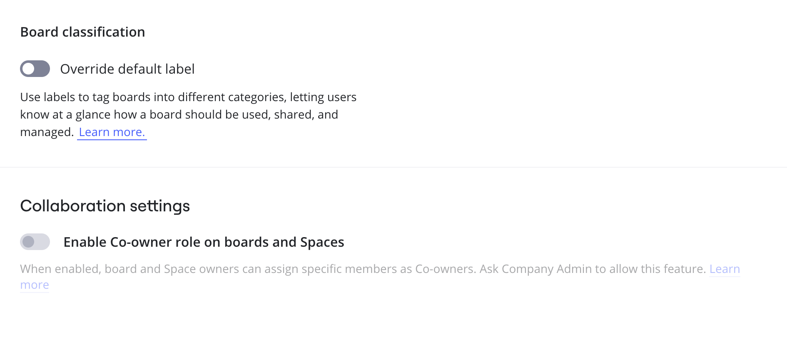Image resolution: width=787 pixels, height=347 pixels.
Task: Click the word 'settings' in Collaboration heading
Action: pos(159,206)
